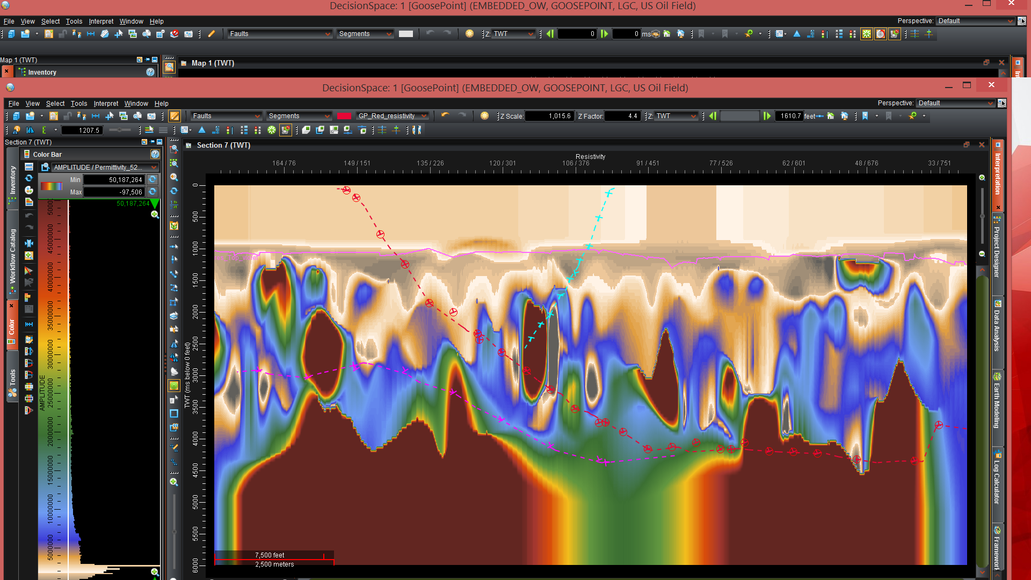Click the add star favorite icon in front toolbar
Screen dimensions: 1031x580
[913, 116]
